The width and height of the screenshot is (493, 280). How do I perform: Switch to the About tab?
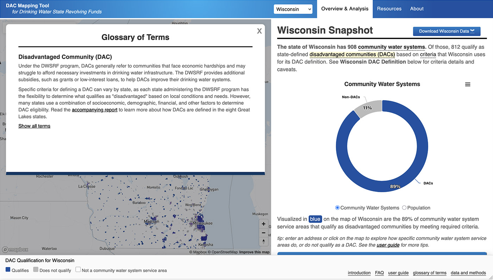(x=417, y=9)
